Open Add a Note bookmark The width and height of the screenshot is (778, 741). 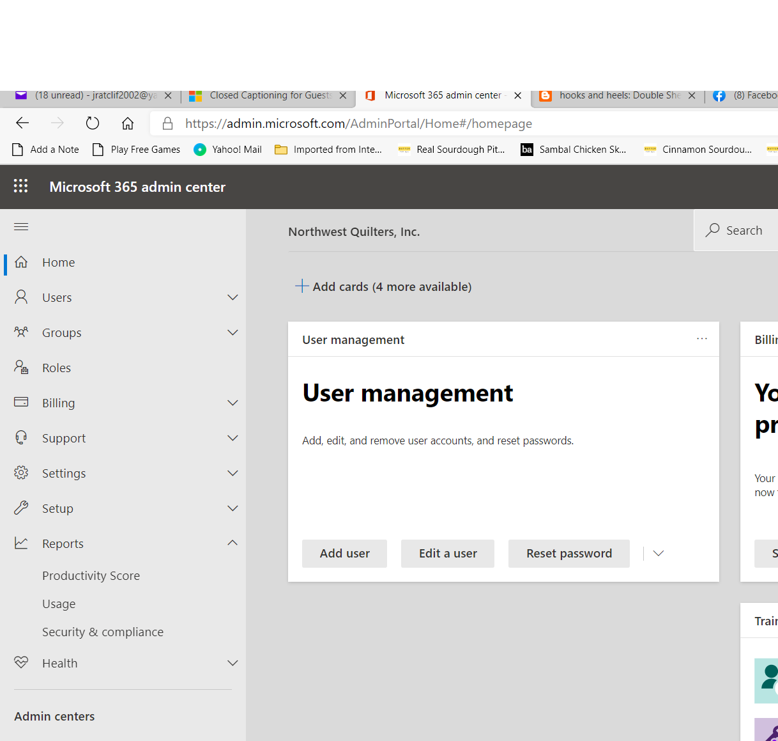[x=45, y=150]
